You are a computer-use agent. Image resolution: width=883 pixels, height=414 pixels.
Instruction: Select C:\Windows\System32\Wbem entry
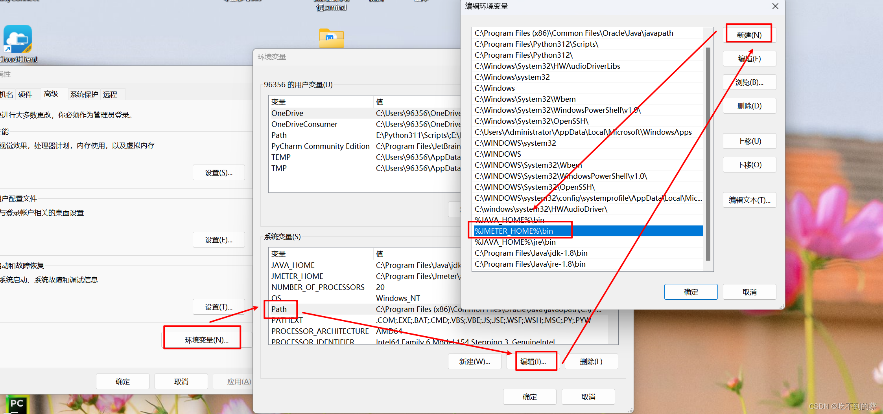[588, 99]
